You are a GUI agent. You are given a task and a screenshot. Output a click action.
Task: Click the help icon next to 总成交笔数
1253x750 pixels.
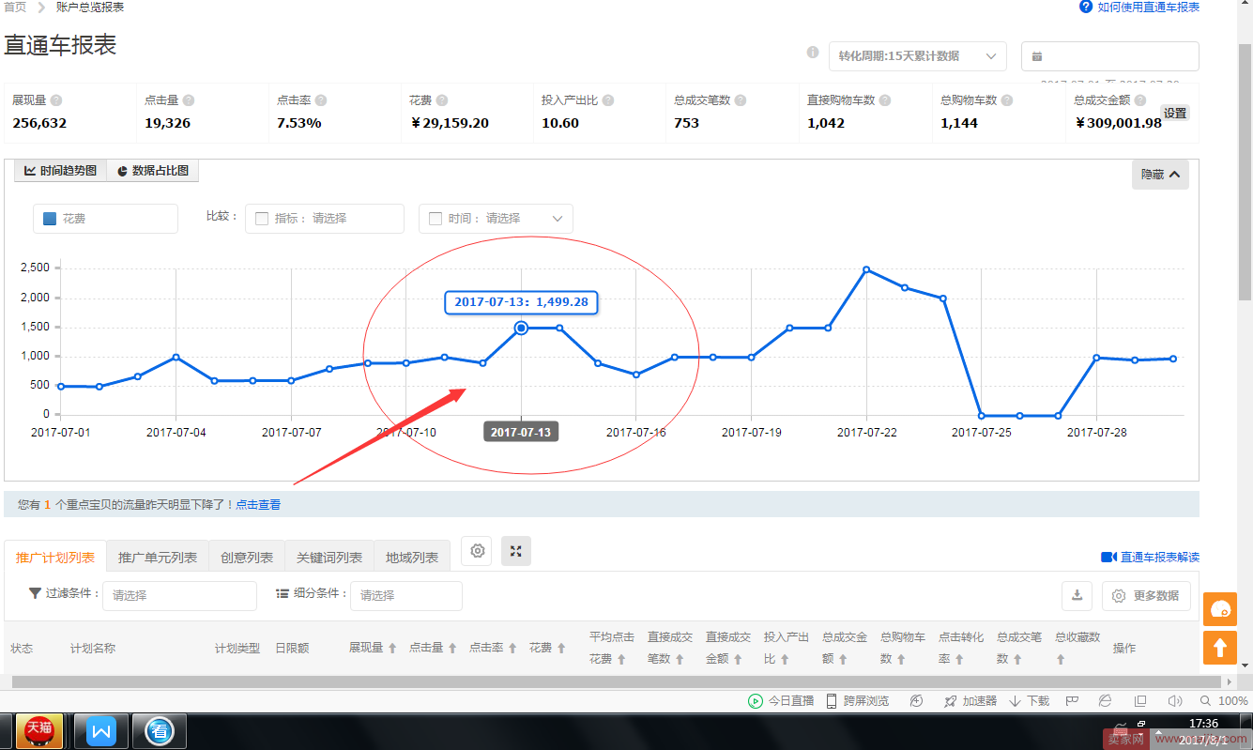click(x=741, y=100)
